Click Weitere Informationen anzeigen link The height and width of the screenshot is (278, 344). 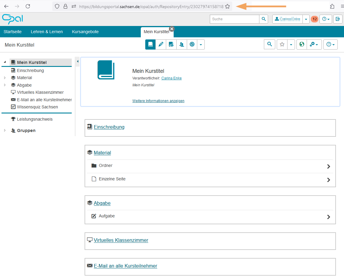[x=158, y=101]
